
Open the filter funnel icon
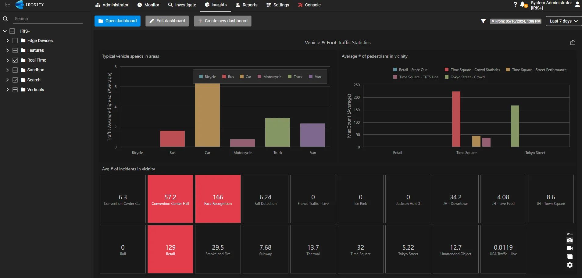point(483,21)
